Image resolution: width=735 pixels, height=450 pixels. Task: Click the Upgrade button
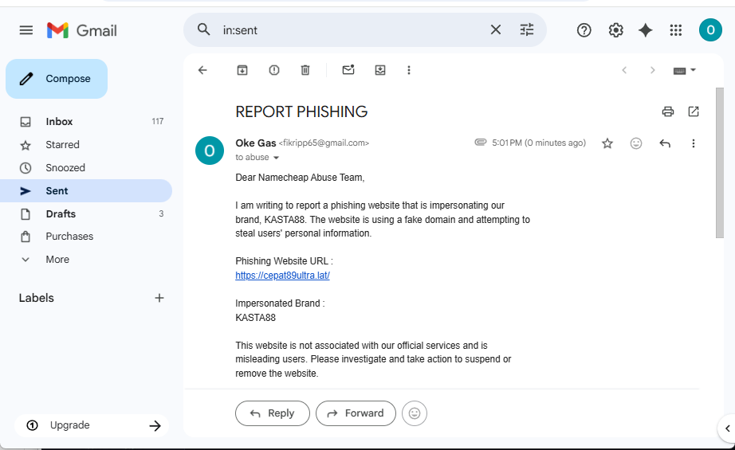[92, 425]
